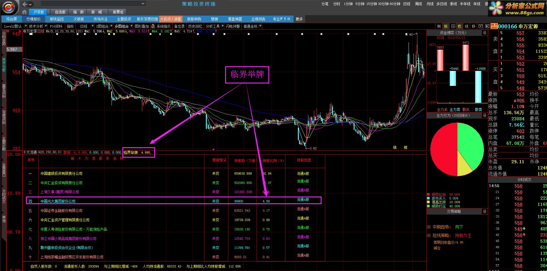547x271 pixels.
Task: Click the lock icon beside 图形叠加
Action: coord(153,26)
